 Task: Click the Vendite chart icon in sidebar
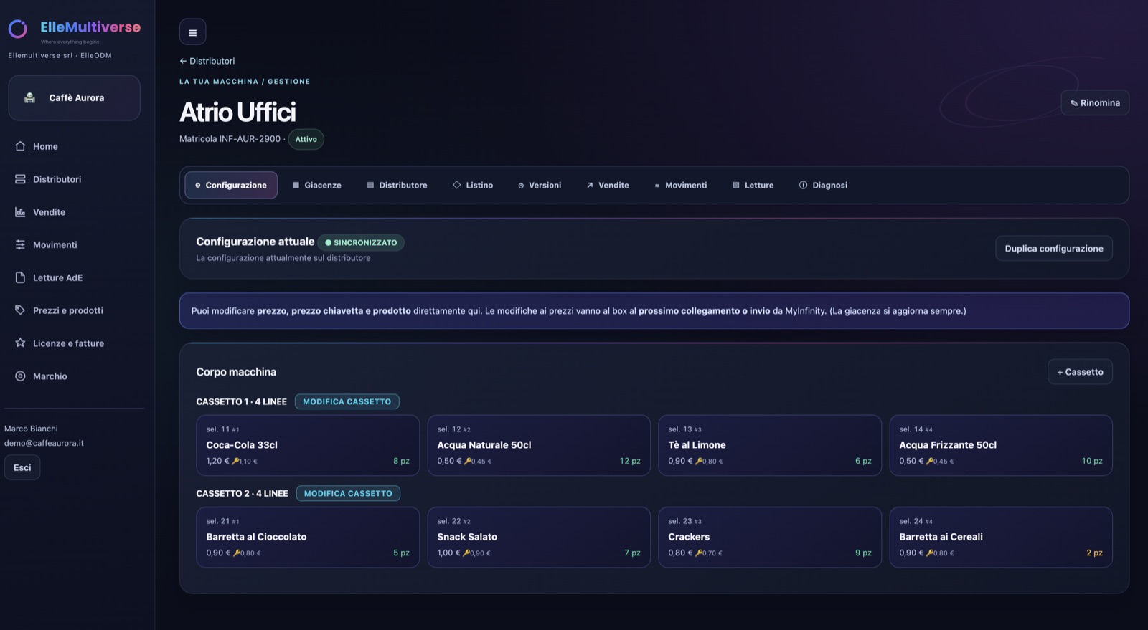pyautogui.click(x=20, y=212)
